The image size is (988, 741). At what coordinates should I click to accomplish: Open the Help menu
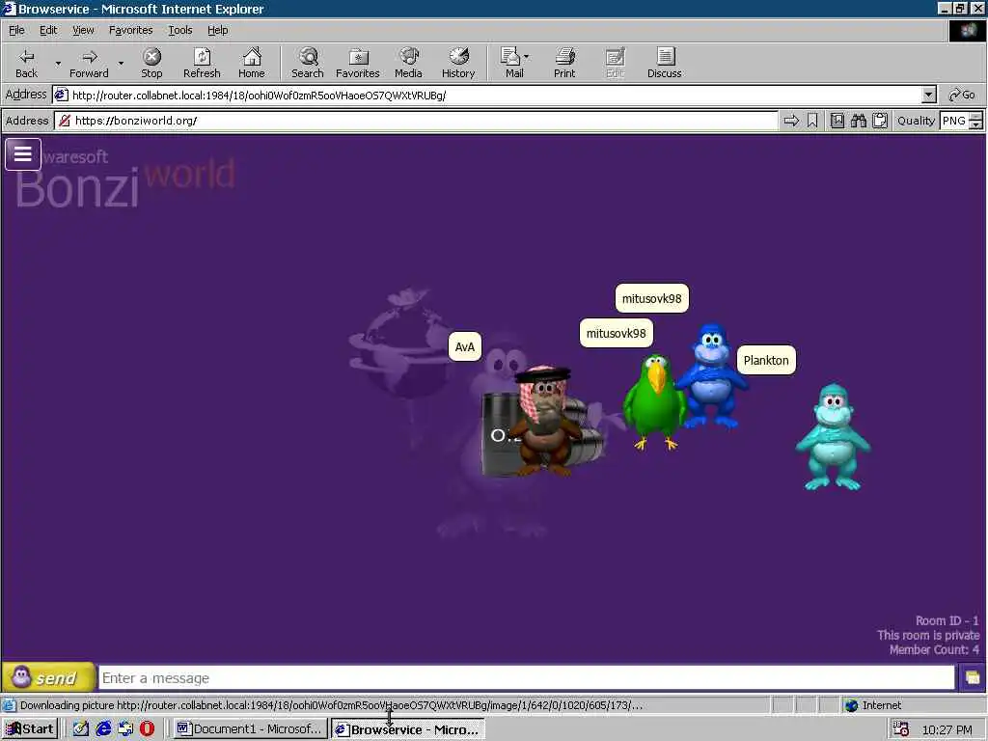tap(217, 30)
